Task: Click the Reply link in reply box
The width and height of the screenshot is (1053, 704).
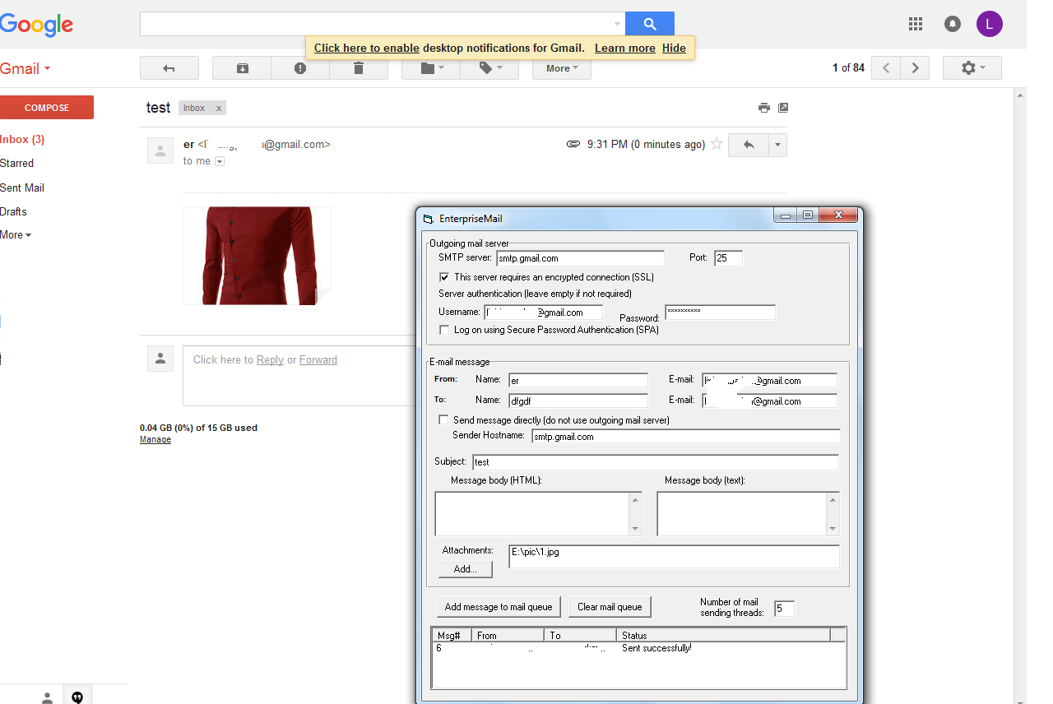Action: coord(270,360)
